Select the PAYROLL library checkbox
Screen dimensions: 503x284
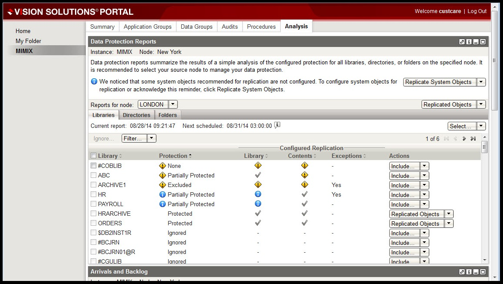pos(93,204)
